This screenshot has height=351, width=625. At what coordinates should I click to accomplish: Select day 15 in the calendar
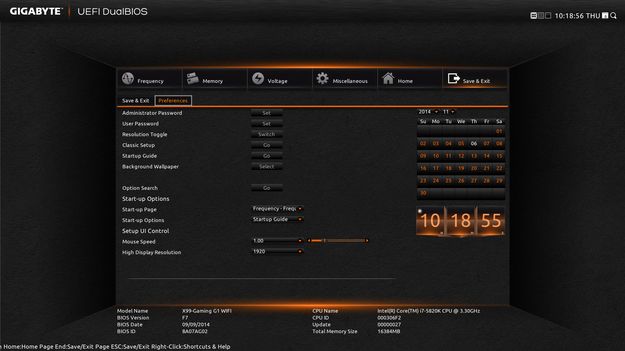(499, 156)
